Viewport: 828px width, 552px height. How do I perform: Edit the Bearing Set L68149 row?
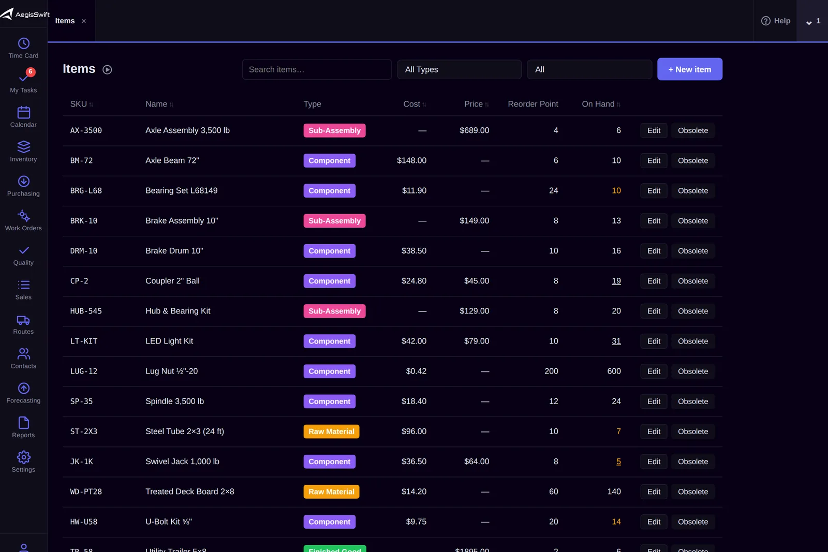coord(654,191)
